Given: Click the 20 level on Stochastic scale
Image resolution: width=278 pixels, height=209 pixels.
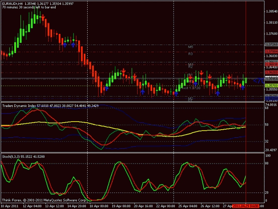Looking at the screenshot, I should [x=267, y=193].
